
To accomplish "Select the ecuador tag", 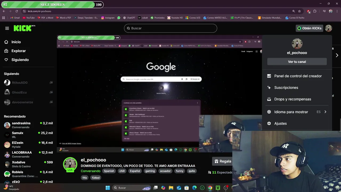I will [165, 171].
